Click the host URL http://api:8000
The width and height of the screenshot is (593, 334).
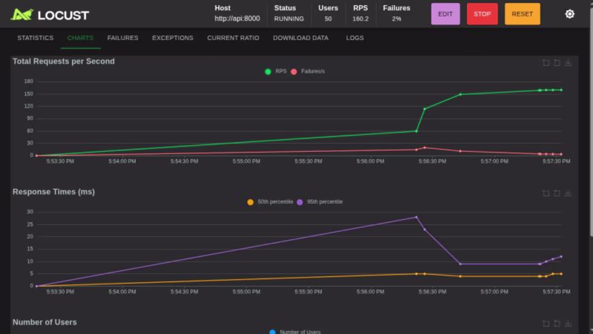coord(237,18)
